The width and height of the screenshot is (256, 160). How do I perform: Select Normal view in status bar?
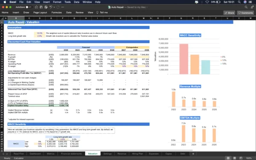coord(228,158)
